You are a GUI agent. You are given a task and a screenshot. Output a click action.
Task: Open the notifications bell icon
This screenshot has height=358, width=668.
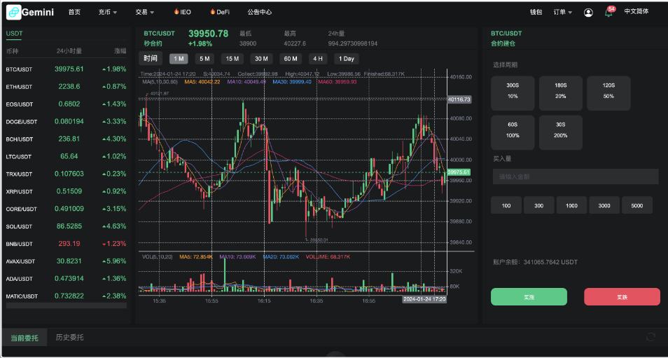click(x=608, y=13)
